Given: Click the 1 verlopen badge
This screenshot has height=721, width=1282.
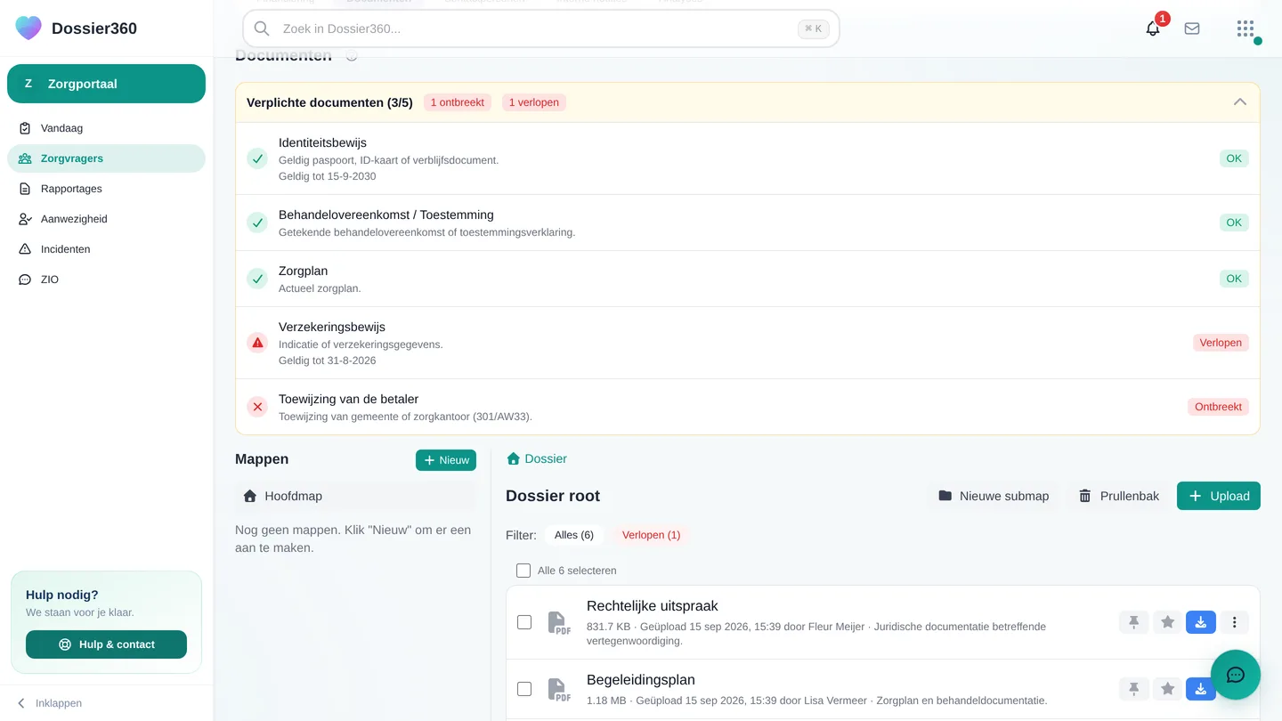Looking at the screenshot, I should click(534, 102).
